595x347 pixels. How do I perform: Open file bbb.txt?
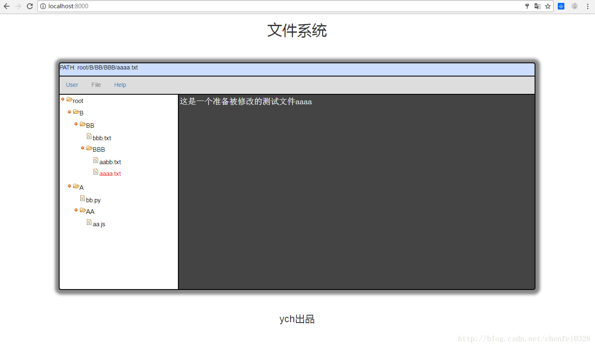[102, 138]
